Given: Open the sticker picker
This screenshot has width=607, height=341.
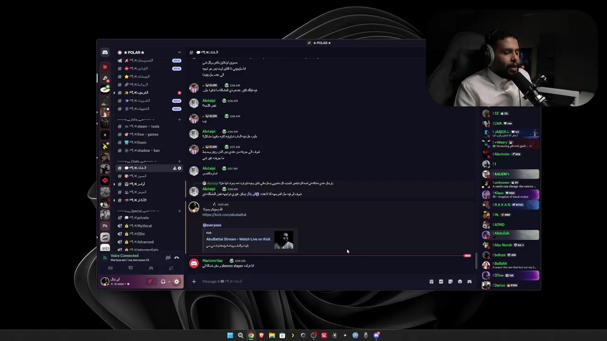Looking at the screenshot, I should 451,281.
